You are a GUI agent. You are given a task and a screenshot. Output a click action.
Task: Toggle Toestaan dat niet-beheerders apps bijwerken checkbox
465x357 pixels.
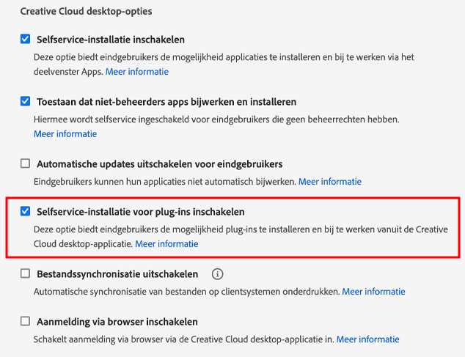point(26,101)
